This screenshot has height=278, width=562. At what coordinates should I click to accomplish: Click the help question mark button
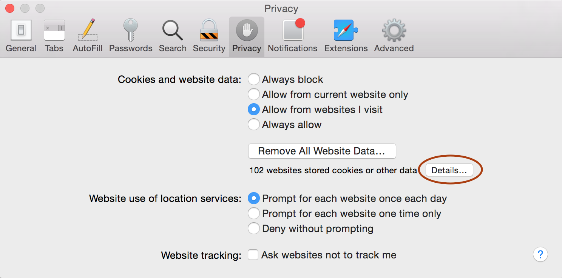click(540, 255)
